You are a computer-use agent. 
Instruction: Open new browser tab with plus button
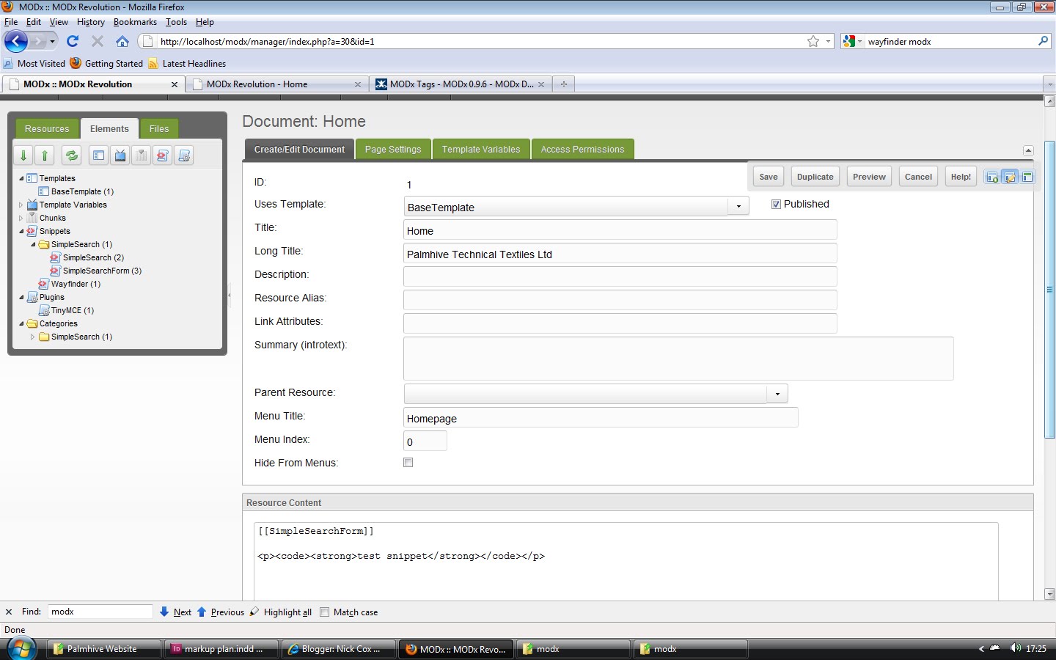pos(563,84)
